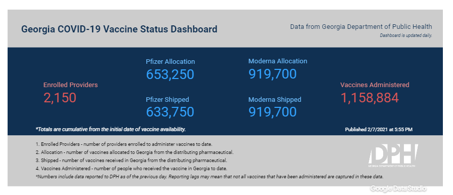Click the 'Dashboard is updated daily' note
This screenshot has width=453, height=195.
coord(406,36)
